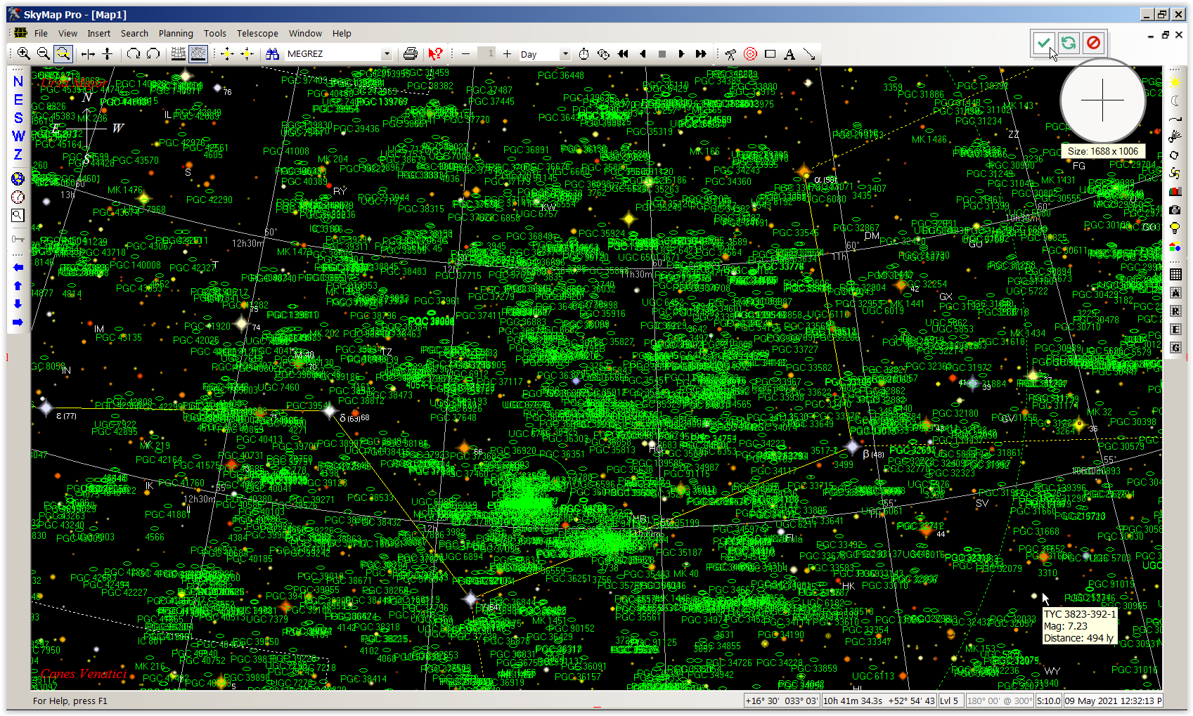Viewport: 1193px width, 716px height.
Task: Open the Planning menu
Action: [x=176, y=33]
